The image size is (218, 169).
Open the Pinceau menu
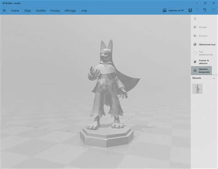pyautogui.click(x=55, y=11)
